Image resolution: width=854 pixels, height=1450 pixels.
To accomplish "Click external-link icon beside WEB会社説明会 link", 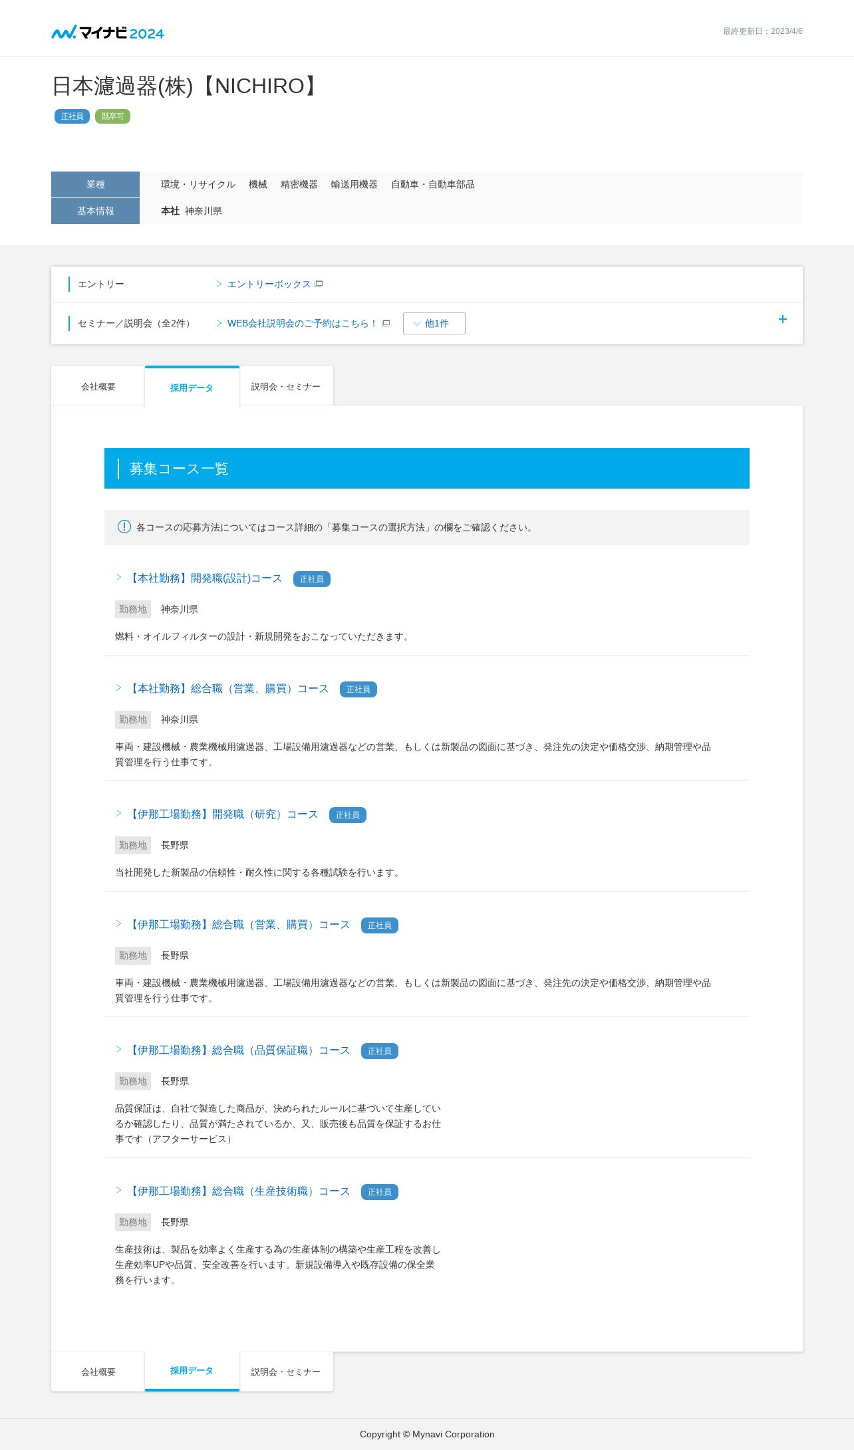I will [386, 323].
